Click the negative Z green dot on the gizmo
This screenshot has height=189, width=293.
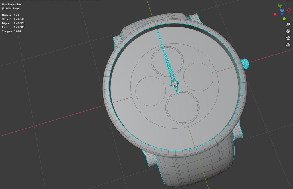coord(284,19)
